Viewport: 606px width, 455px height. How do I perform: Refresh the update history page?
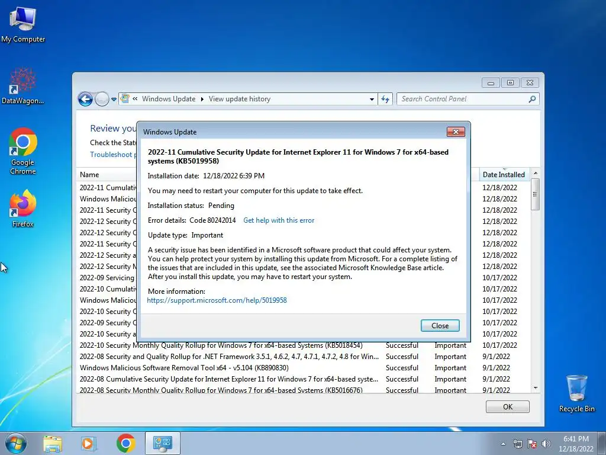385,99
